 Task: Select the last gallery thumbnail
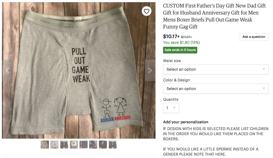pos(113,145)
